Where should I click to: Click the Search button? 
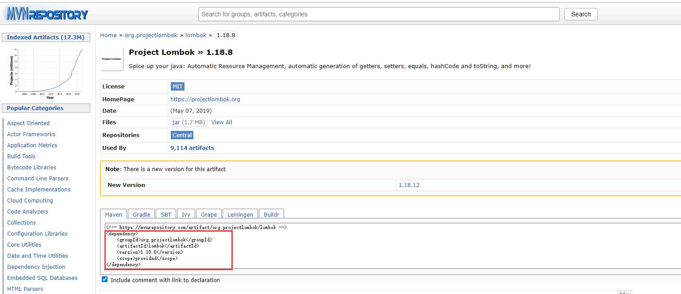[581, 14]
